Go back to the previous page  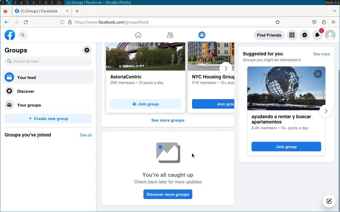(7, 22)
